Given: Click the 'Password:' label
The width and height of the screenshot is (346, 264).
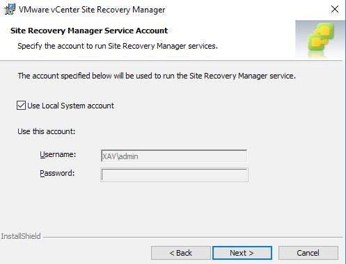Looking at the screenshot, I should 57,173.
